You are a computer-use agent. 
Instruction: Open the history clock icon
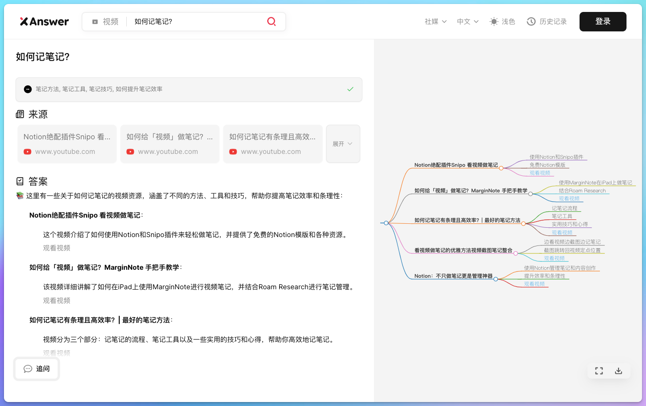coord(531,22)
